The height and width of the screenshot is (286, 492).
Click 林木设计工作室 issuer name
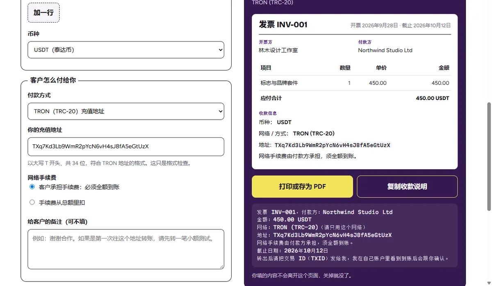coord(278,50)
